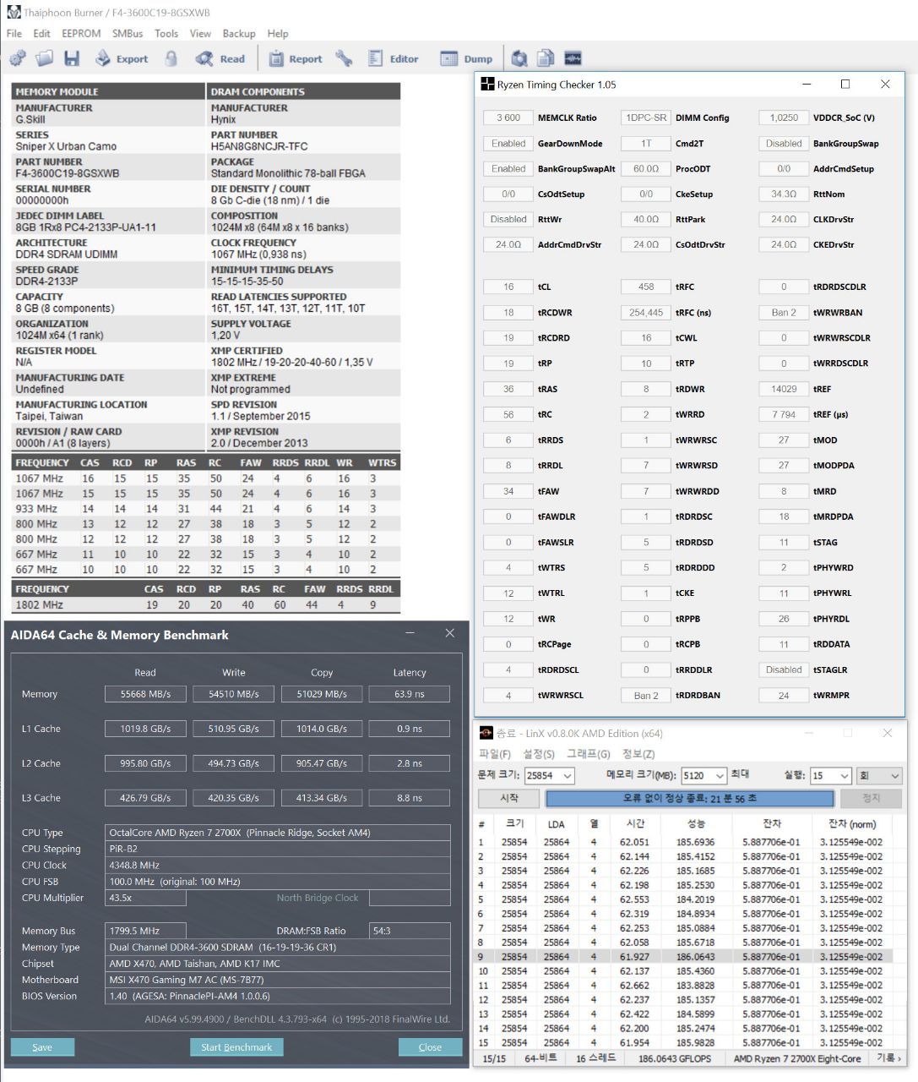Open the View menu in Thaiphoon Burner
The image size is (918, 1082).
(200, 33)
